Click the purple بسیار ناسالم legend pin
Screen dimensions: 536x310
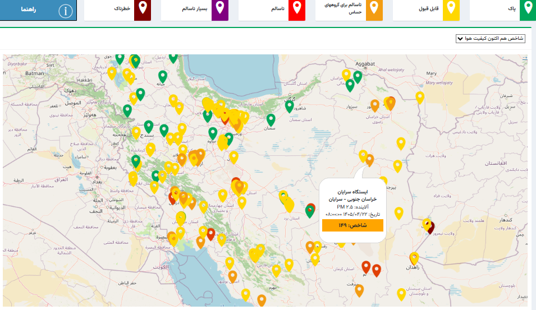point(220,10)
